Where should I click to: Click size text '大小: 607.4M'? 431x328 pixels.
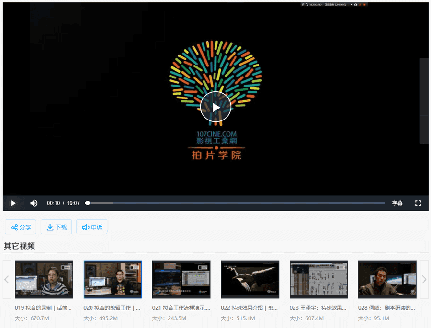coord(306,318)
